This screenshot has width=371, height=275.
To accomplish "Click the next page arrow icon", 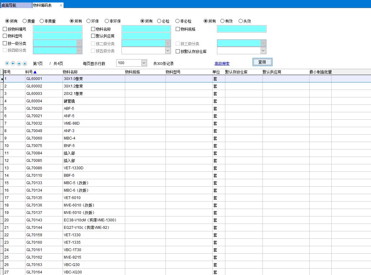I will point(19,64).
